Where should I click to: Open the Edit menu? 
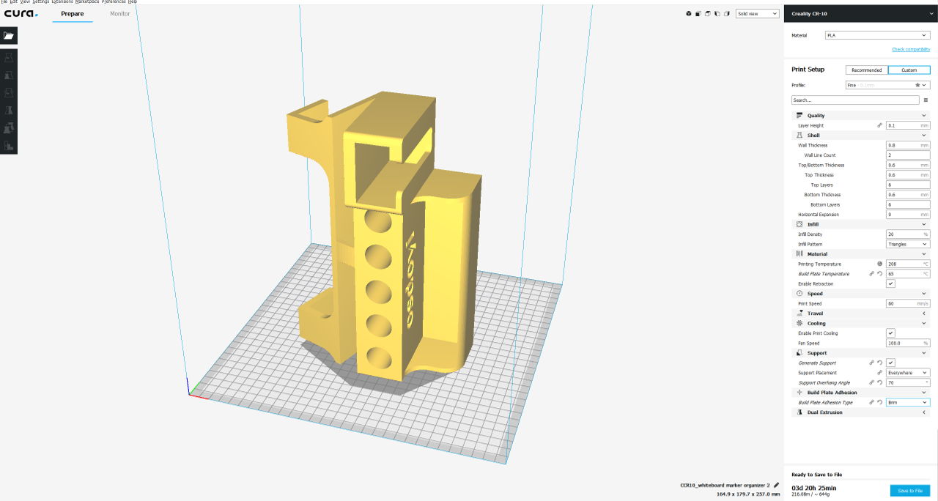[x=14, y=2]
